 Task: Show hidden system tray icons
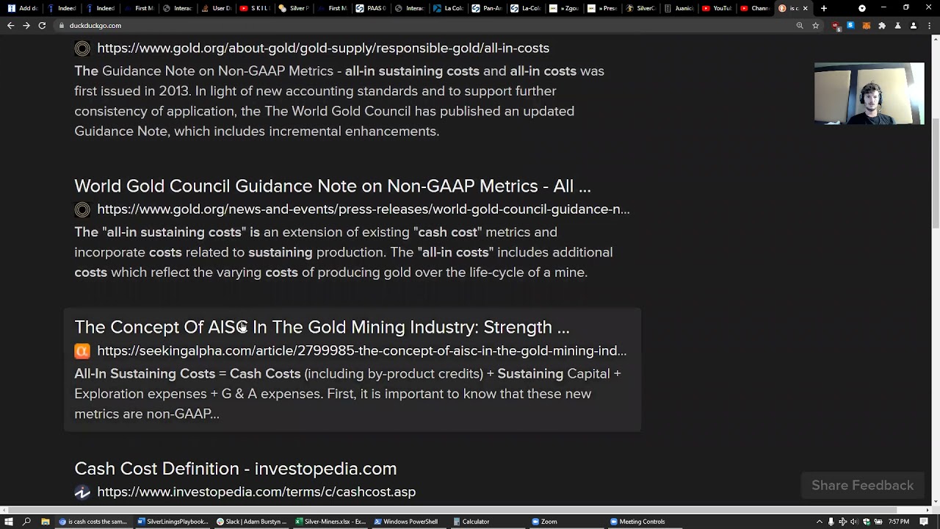click(820, 522)
